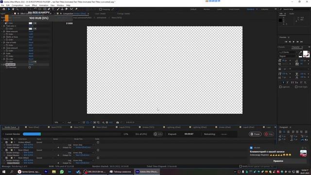
Task: Open WhatsApp from the taskbar
Action: [x=62, y=172]
